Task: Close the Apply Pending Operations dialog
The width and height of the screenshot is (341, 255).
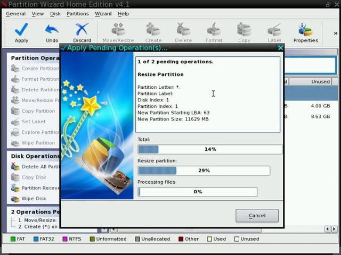Action: [280, 48]
